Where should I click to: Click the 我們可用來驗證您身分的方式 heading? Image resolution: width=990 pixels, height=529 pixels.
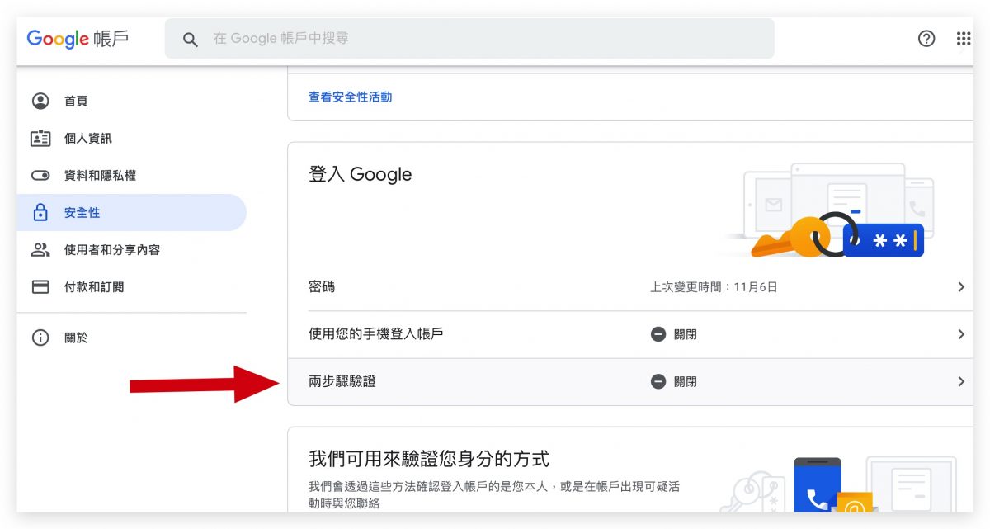coord(429,458)
